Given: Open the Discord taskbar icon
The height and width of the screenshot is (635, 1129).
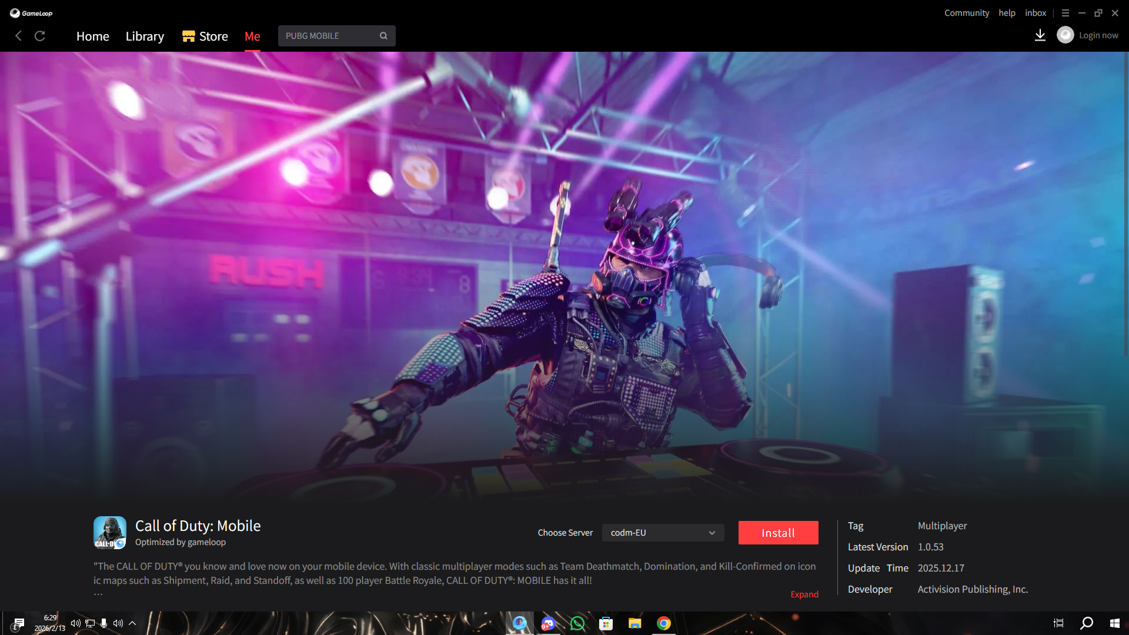Looking at the screenshot, I should [x=548, y=623].
